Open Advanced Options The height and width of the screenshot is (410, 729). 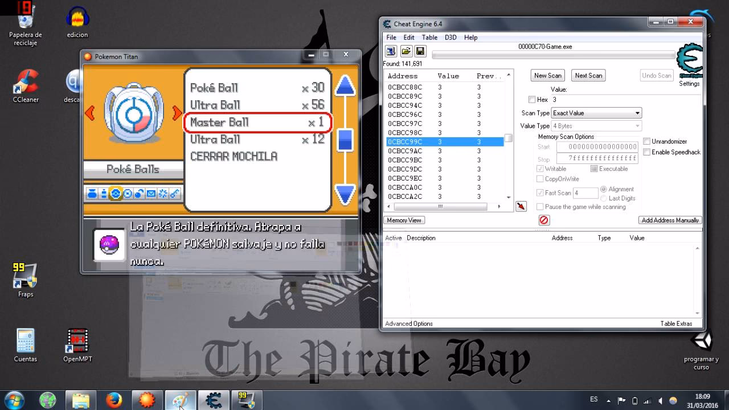point(409,323)
